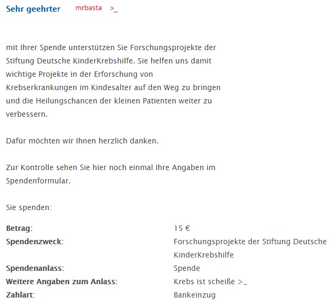Click the 'Bankeinzug' payment method value
This screenshot has width=336, height=305.
194,295
